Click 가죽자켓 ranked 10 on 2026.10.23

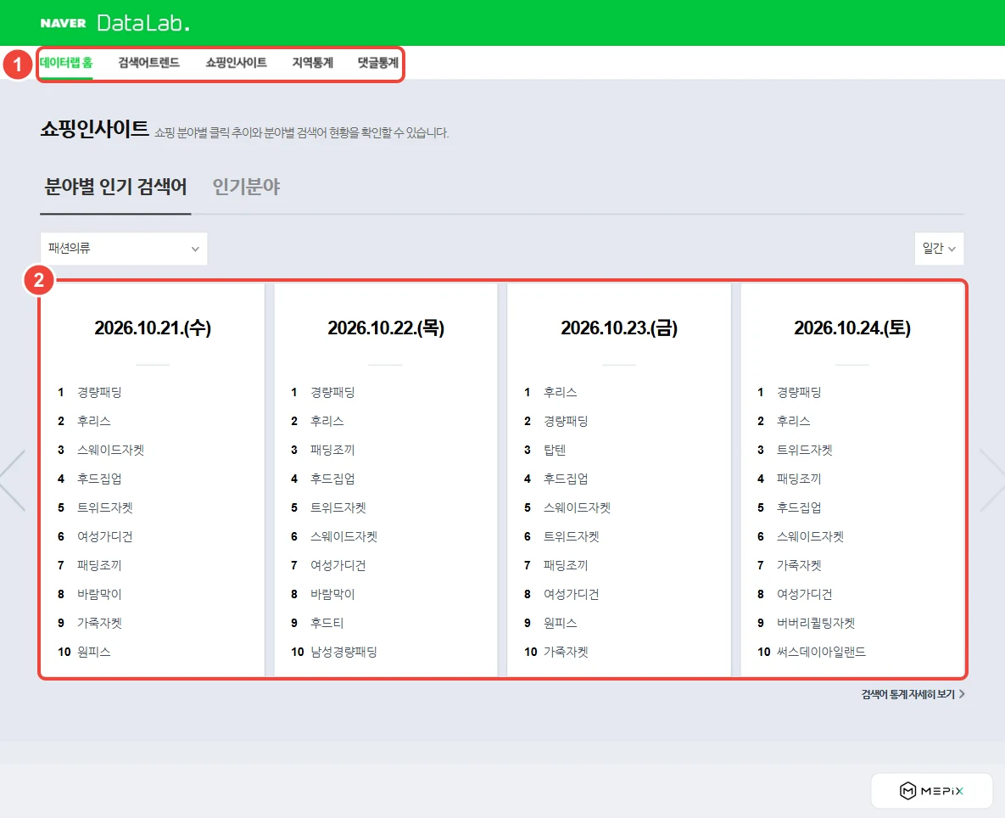click(x=566, y=652)
